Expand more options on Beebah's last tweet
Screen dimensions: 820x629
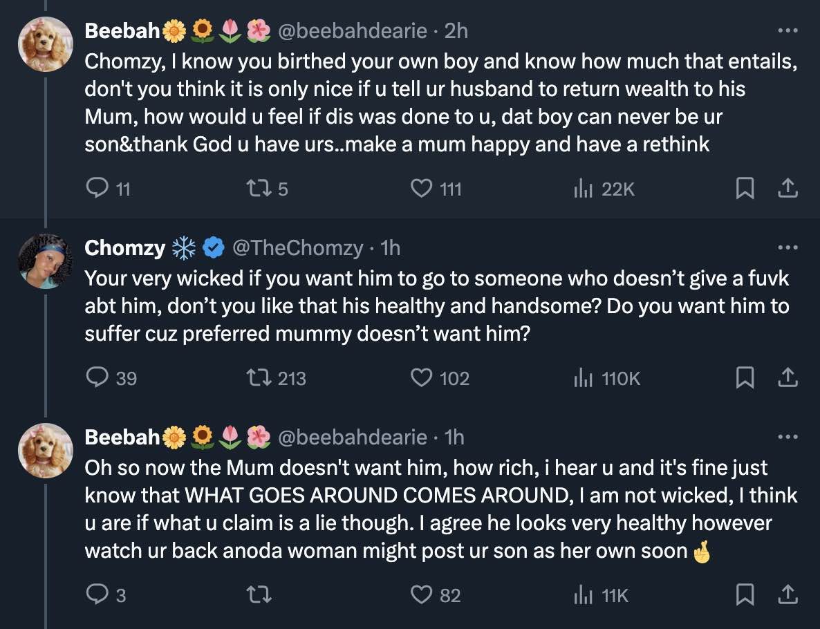pos(788,437)
